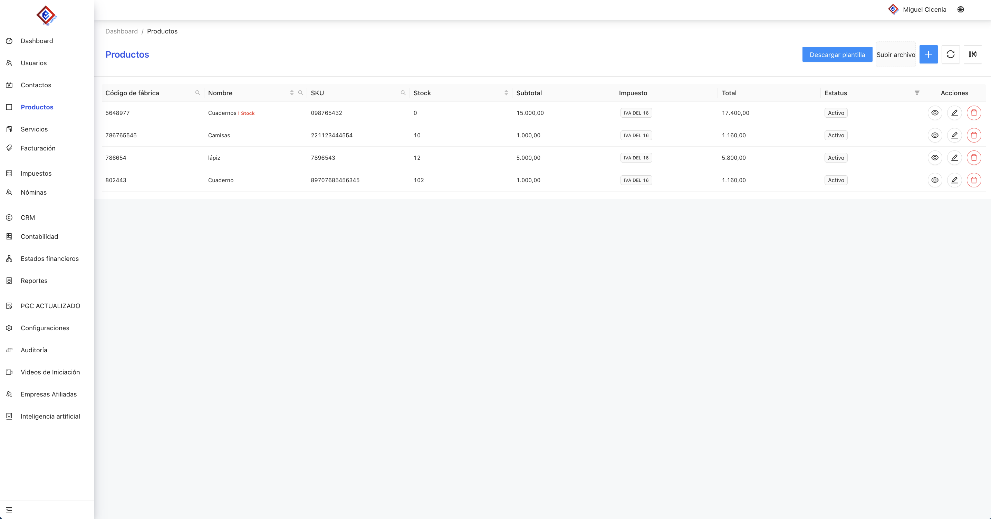Go to Contabilidad menu item
This screenshot has width=991, height=519.
coord(39,236)
